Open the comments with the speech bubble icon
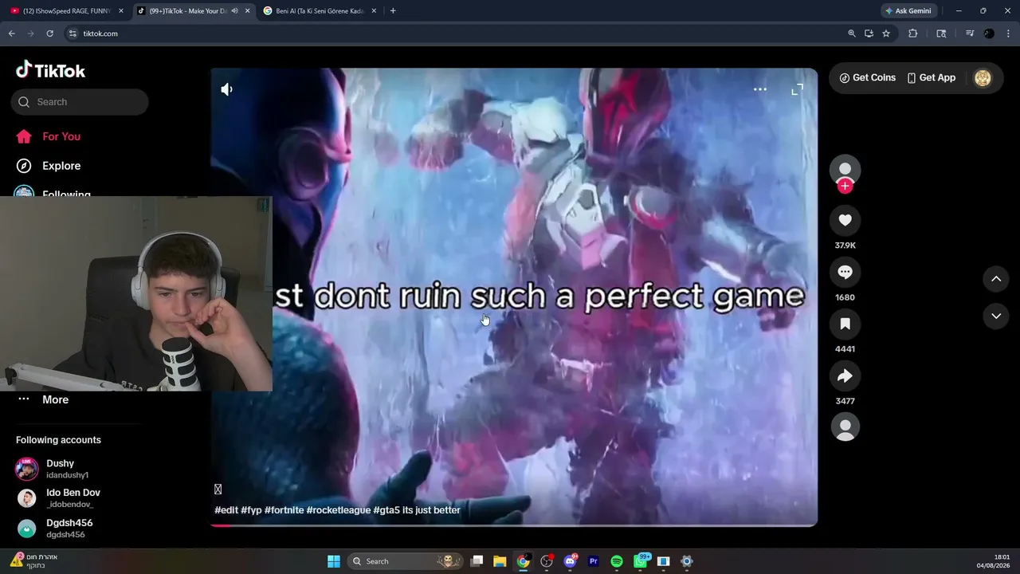1020x574 pixels. click(x=845, y=272)
